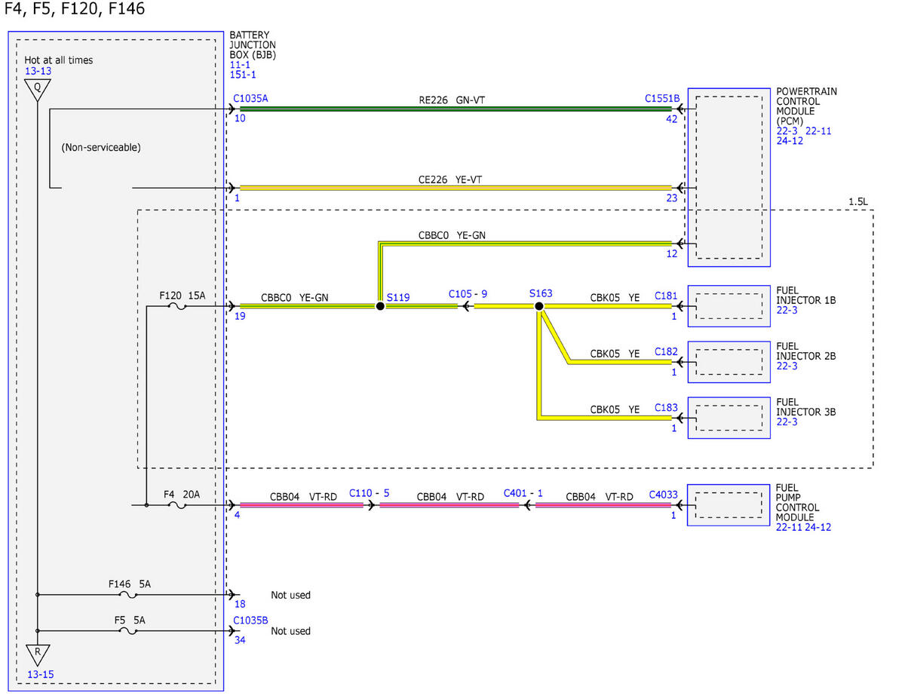Open BJB reference 151-1 link
Screen dimensions: 905x699
(243, 75)
